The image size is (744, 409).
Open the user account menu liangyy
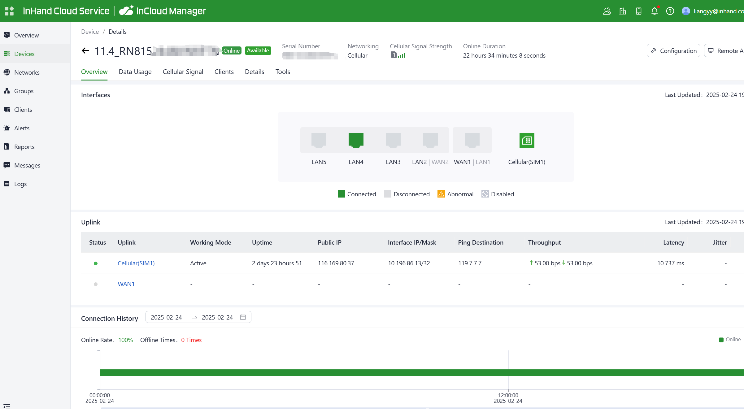(x=712, y=11)
